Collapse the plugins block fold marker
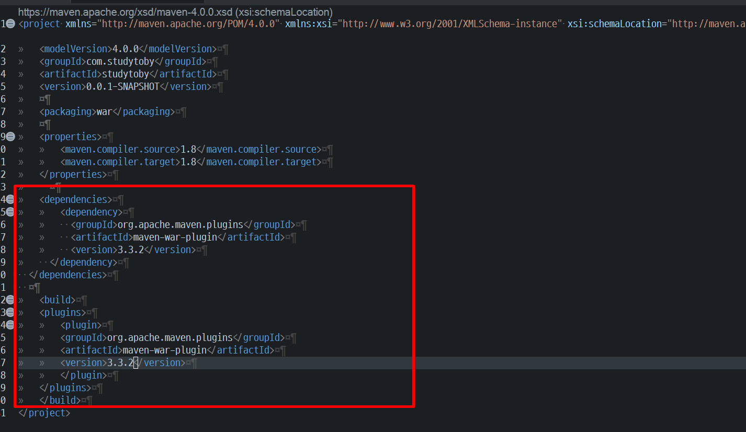Viewport: 746px width, 432px height. pos(10,312)
